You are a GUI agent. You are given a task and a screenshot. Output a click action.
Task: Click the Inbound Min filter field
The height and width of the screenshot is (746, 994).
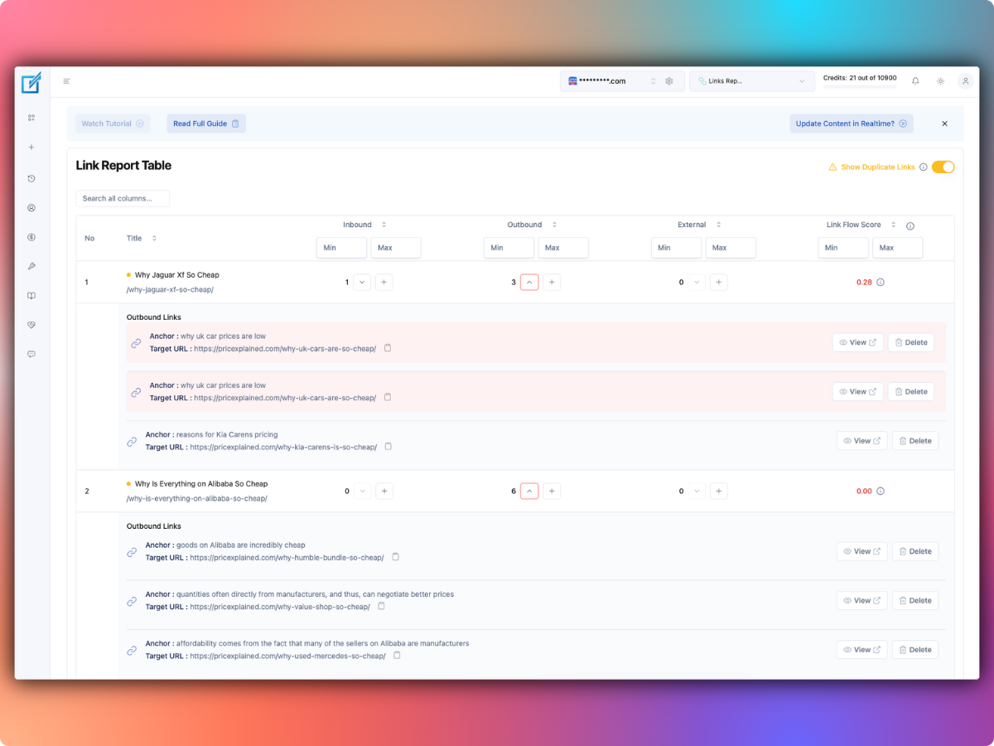click(x=341, y=248)
